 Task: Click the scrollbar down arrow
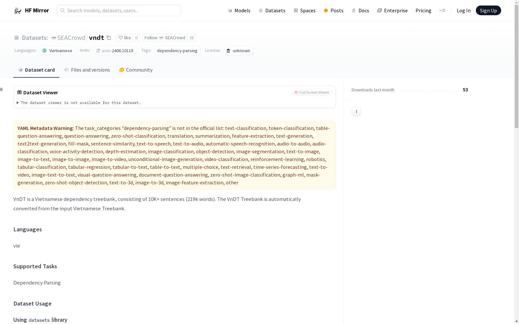click(516, 321)
